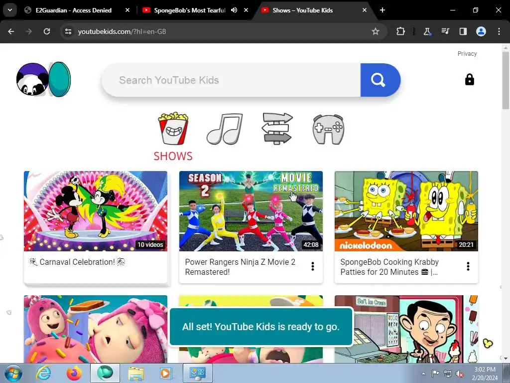Image resolution: width=510 pixels, height=383 pixels.
Task: Open SpongeBob Cooking video options menu
Action: 468,266
